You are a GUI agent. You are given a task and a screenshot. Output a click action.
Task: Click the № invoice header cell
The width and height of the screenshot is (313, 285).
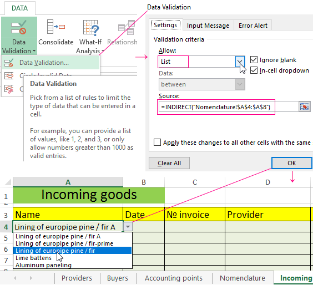[x=195, y=215]
